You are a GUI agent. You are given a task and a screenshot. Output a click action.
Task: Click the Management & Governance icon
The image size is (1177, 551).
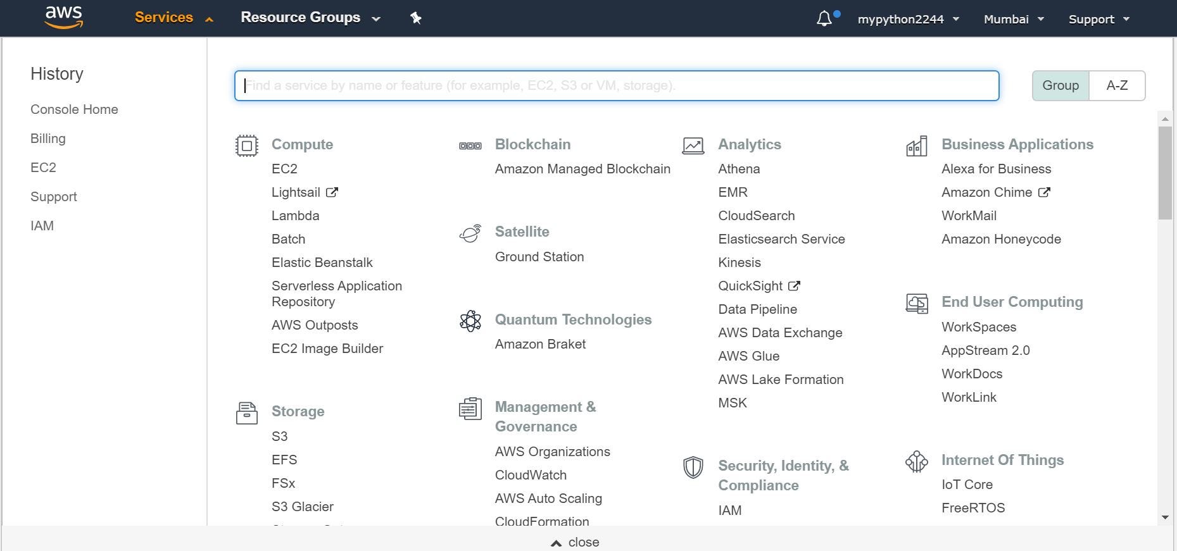(x=470, y=409)
